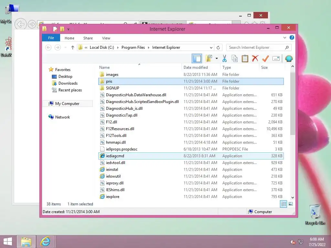Switch to Large icons view button

tap(291, 204)
